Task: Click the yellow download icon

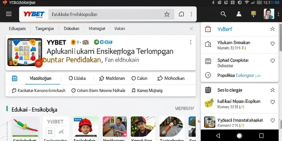Action: [253, 14]
